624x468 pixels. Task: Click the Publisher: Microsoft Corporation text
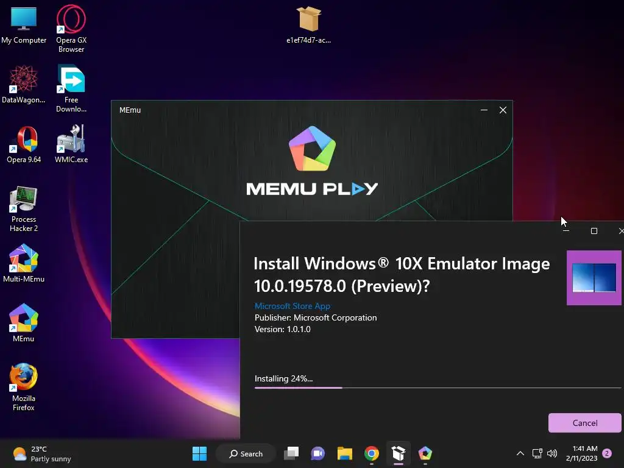point(316,317)
